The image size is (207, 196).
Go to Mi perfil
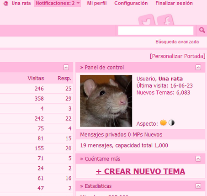(x=97, y=3)
